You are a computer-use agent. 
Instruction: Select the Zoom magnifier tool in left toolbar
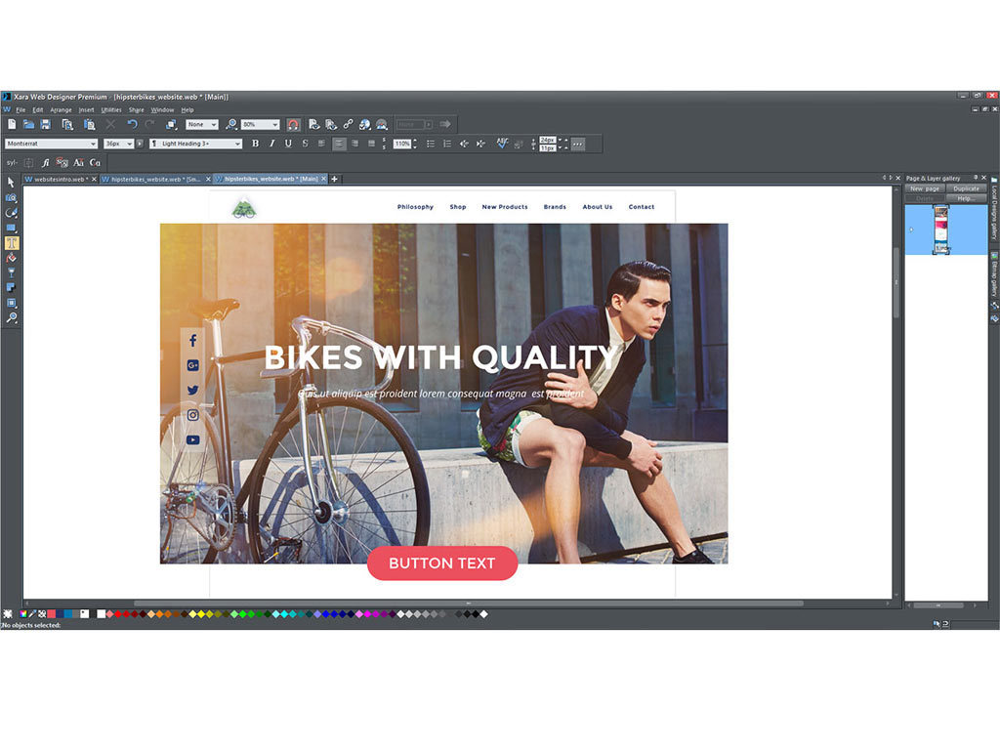click(x=11, y=317)
